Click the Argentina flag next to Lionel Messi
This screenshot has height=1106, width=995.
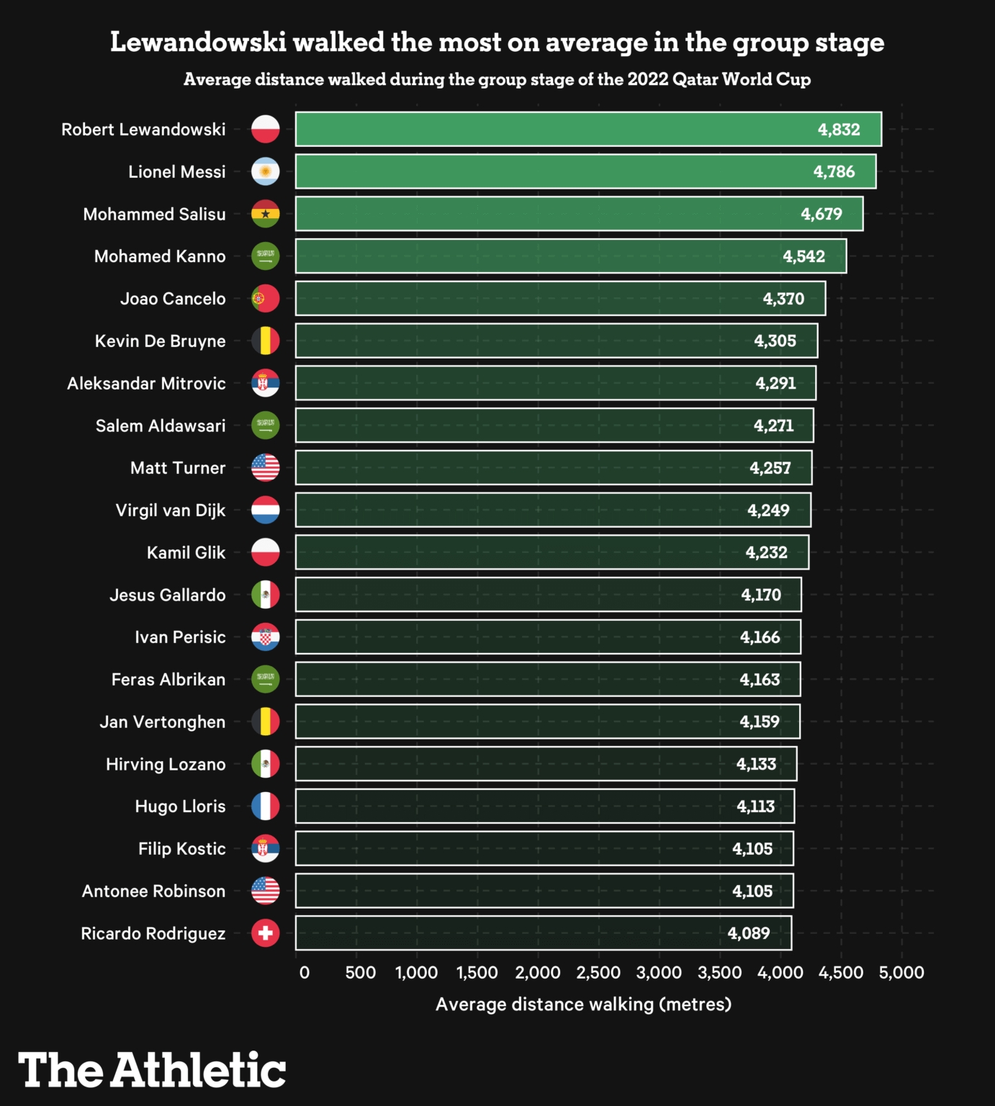265,171
